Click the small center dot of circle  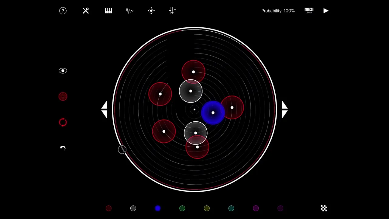coord(194,109)
